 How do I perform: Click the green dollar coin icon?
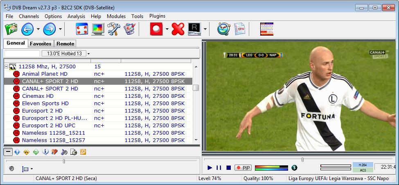tap(294, 168)
